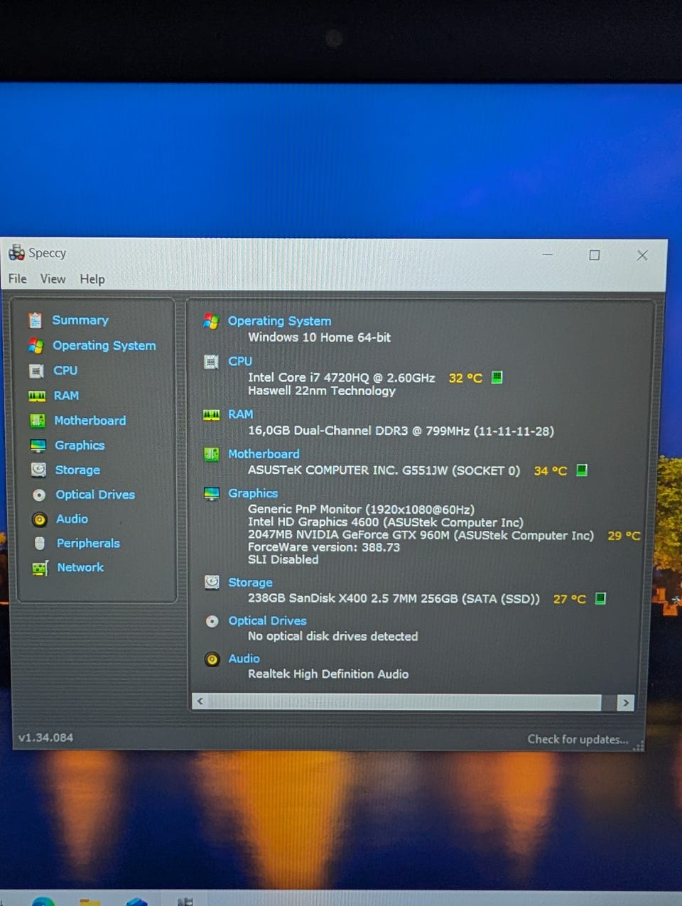Click the green Storage temperature indicator icon
Image resolution: width=682 pixels, height=906 pixels.
tap(600, 598)
